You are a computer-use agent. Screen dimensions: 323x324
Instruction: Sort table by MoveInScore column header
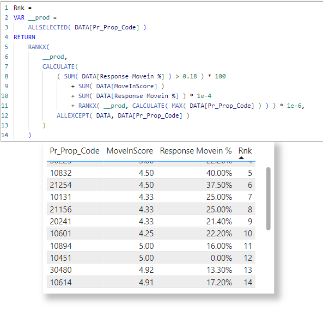130,151
